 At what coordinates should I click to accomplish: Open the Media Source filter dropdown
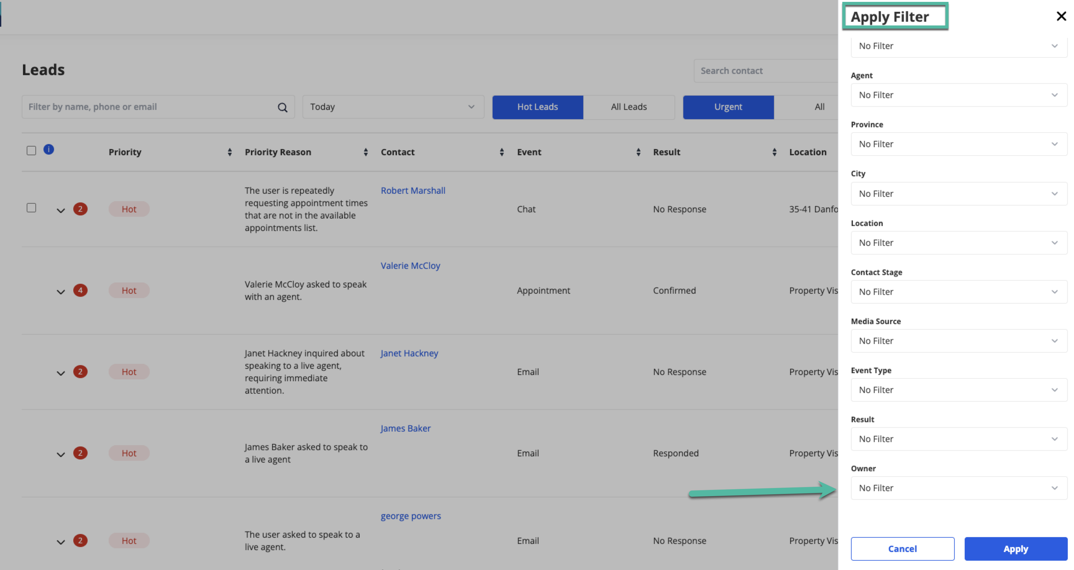tap(958, 341)
